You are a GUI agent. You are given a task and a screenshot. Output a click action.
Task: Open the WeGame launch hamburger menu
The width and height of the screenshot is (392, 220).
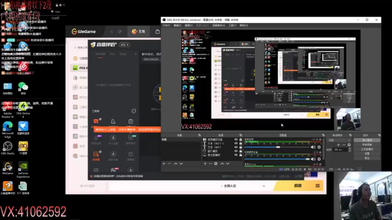pyautogui.click(x=318, y=186)
